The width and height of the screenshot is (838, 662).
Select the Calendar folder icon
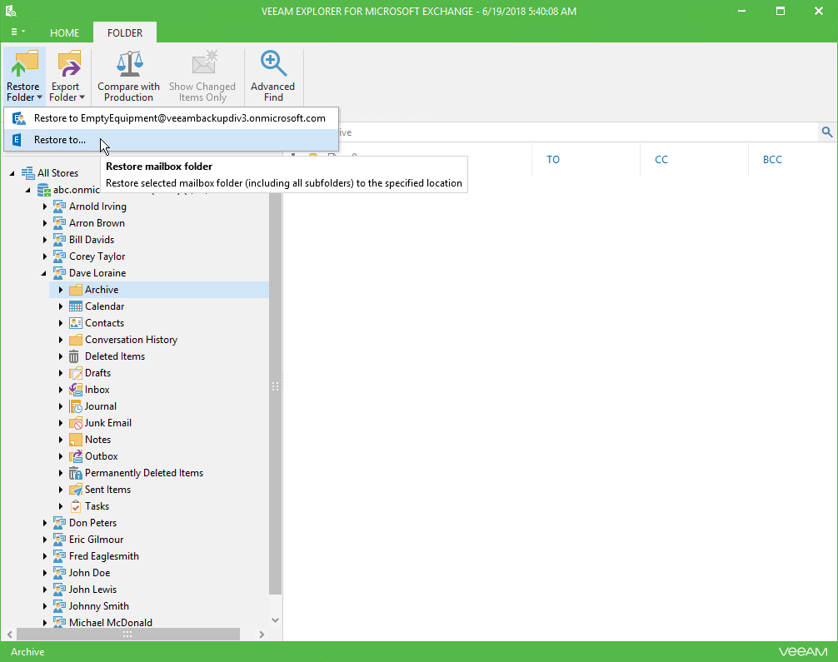coord(76,306)
